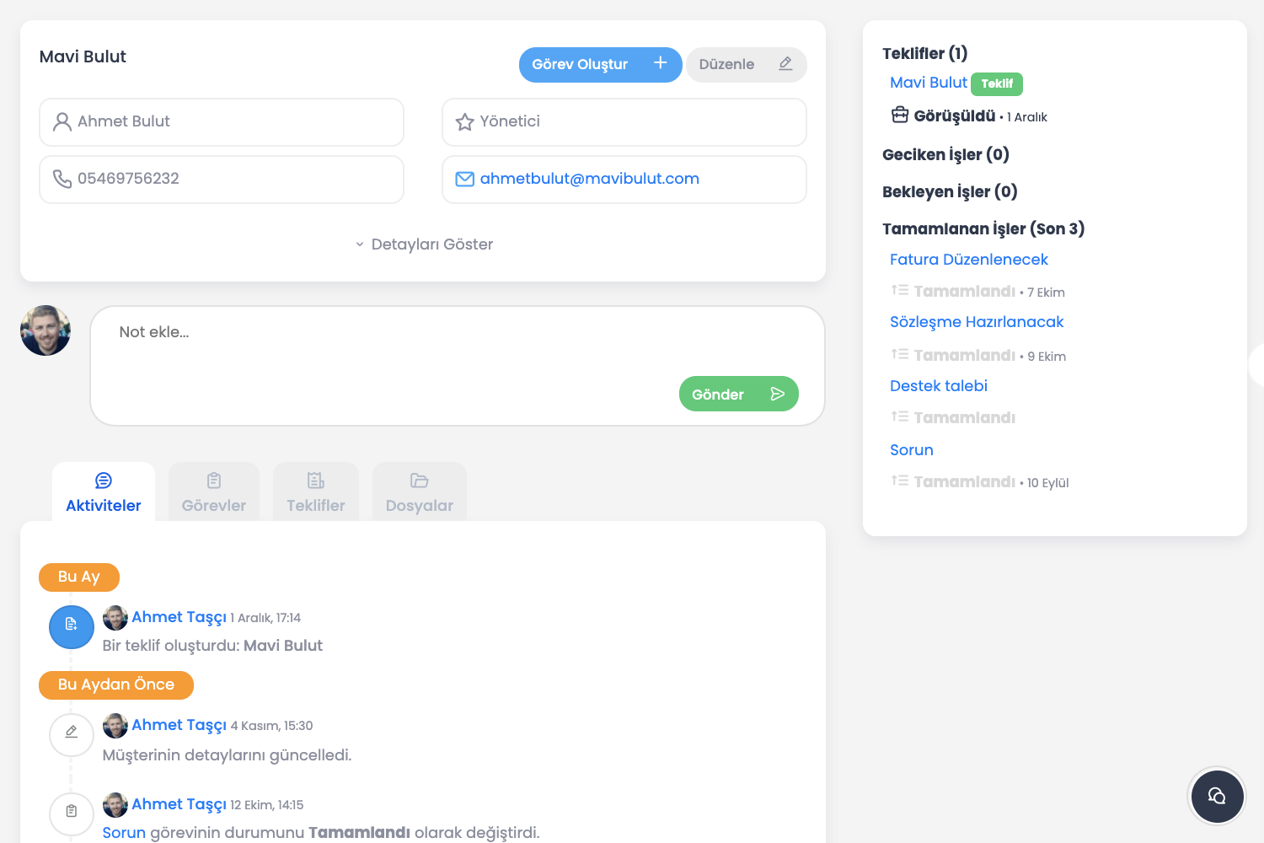The height and width of the screenshot is (843, 1264).
Task: Switch to the Görevler tab
Action: pos(214,492)
